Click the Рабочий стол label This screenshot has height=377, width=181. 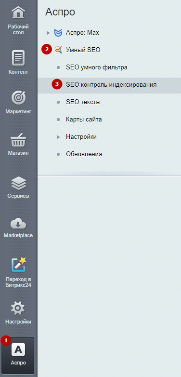click(x=18, y=29)
